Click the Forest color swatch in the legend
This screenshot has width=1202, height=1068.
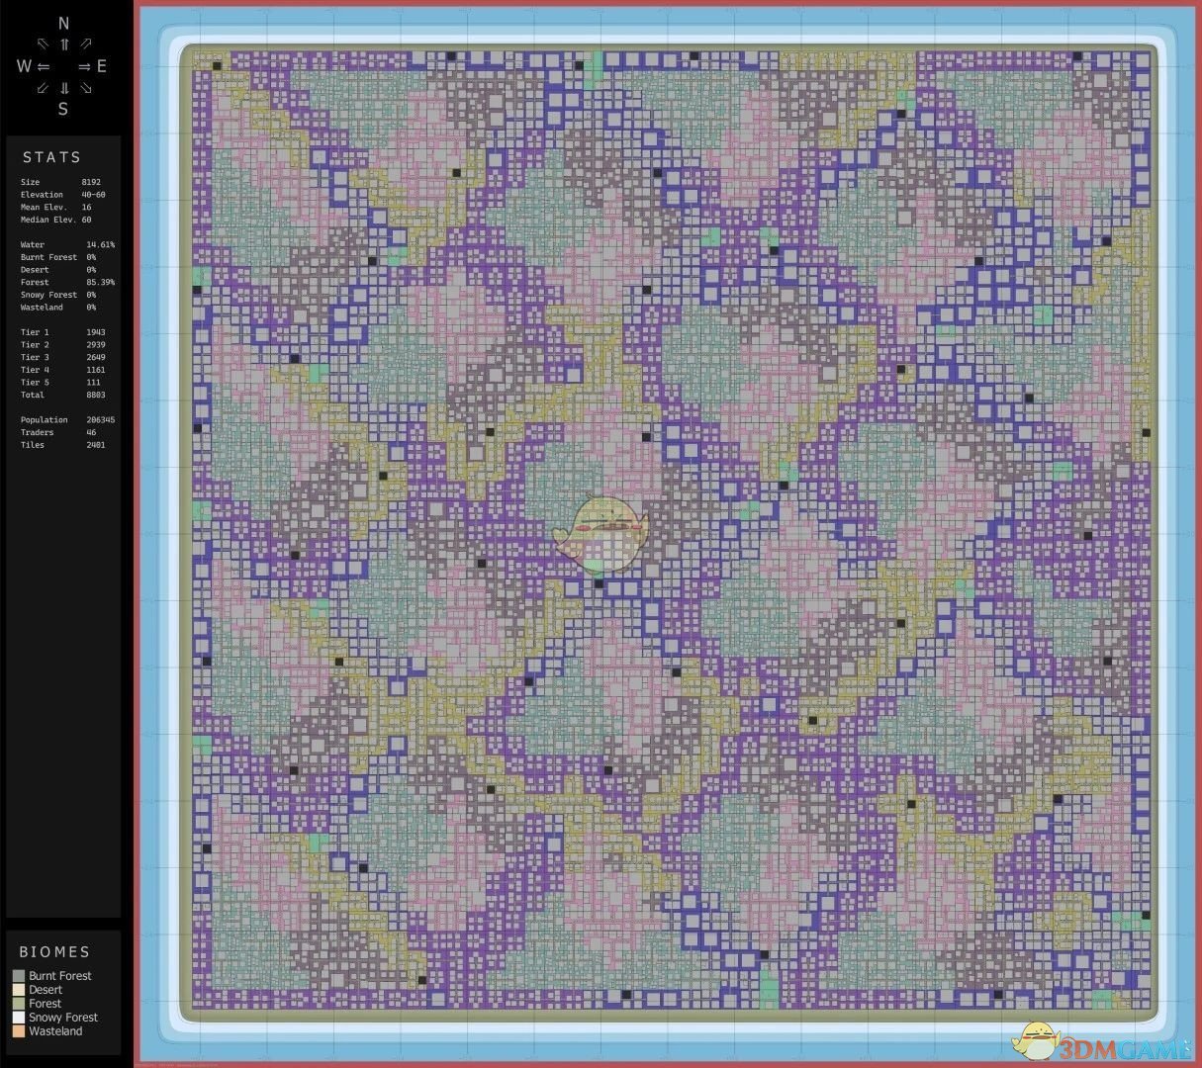click(x=18, y=1003)
